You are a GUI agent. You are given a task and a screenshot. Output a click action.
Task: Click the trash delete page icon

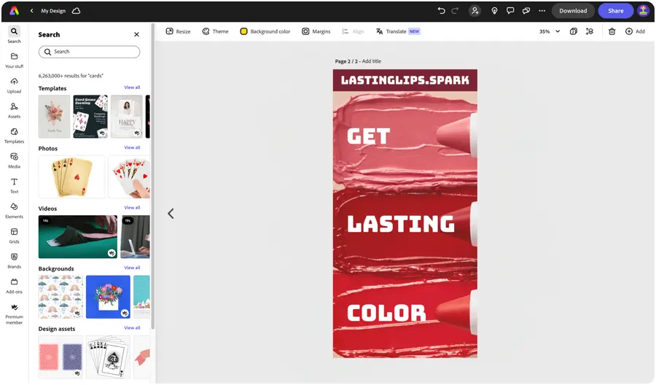[x=612, y=31]
